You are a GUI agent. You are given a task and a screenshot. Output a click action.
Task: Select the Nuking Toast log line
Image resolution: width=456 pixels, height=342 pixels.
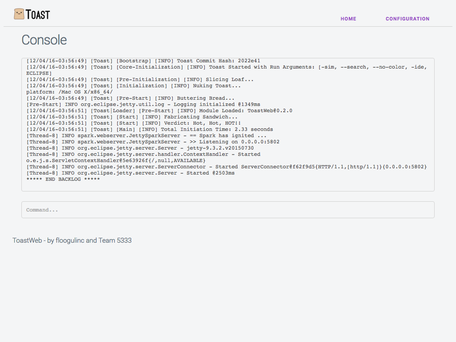(x=134, y=86)
